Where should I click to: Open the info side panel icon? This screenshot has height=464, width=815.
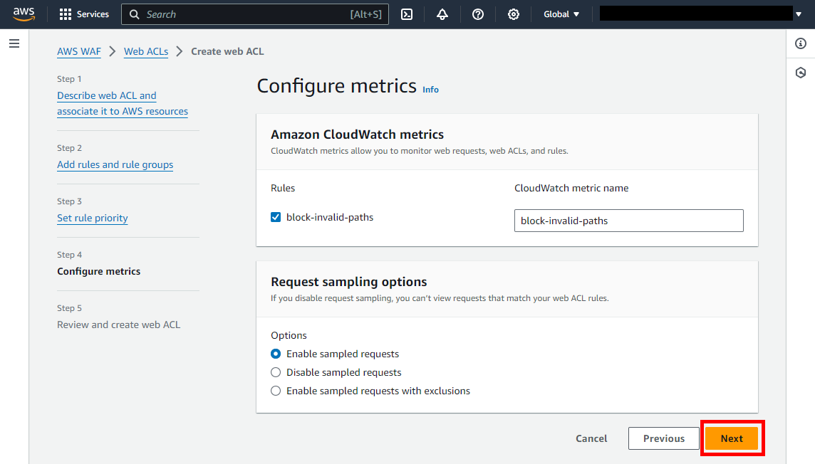pyautogui.click(x=801, y=43)
